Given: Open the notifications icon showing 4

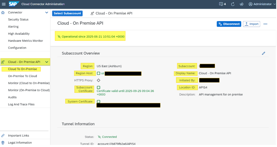Looking at the screenshot, I should 222,4.
